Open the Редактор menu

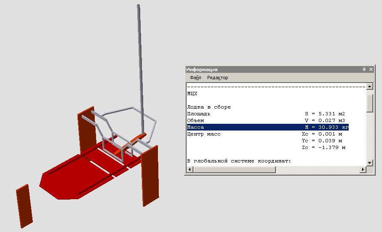(x=217, y=77)
